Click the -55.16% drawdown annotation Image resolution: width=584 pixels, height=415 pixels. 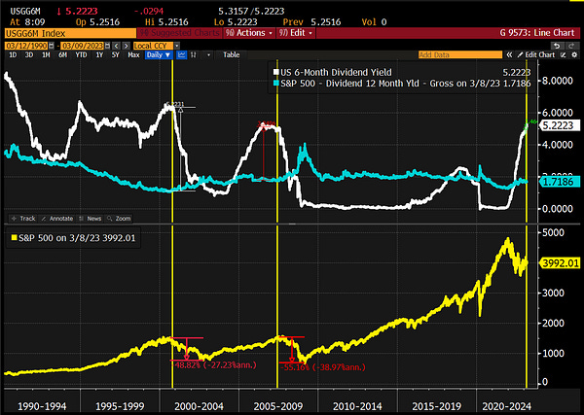[x=322, y=367]
